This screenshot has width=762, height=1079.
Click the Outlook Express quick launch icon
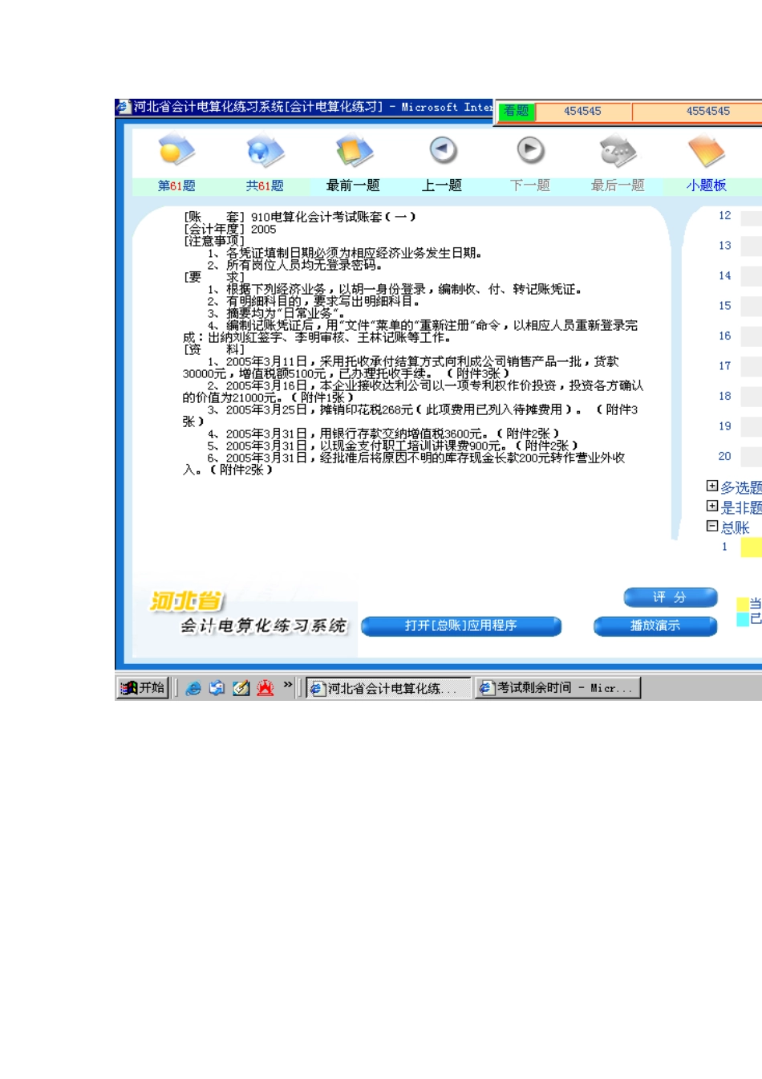pyautogui.click(x=217, y=688)
